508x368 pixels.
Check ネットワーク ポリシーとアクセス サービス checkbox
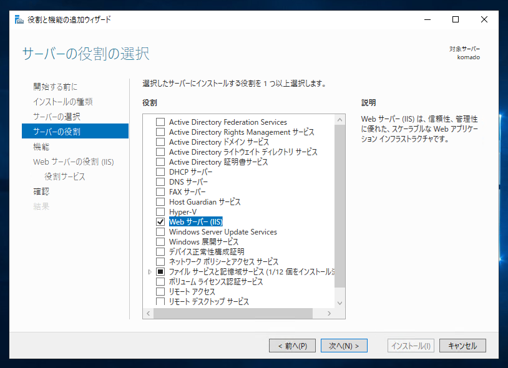coord(160,261)
